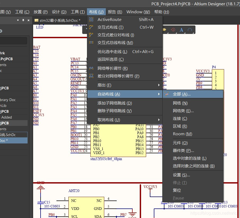Select the red directive tool in floating toolbar

pos(173,29)
